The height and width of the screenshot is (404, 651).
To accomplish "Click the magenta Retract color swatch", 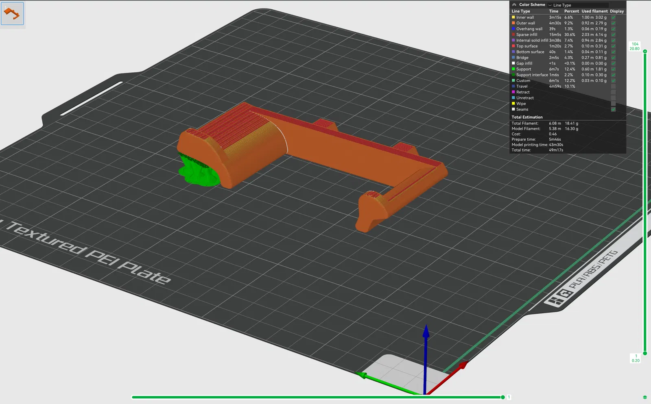I will [513, 92].
